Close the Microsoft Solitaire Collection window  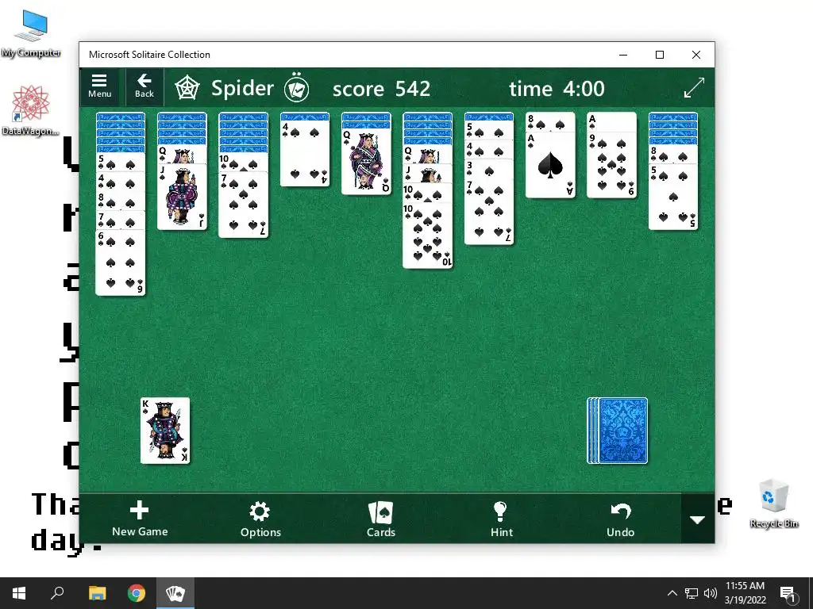tap(696, 55)
